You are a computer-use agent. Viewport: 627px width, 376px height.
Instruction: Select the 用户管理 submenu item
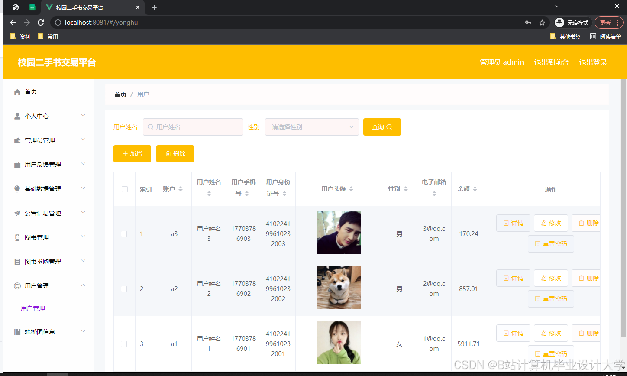point(33,308)
